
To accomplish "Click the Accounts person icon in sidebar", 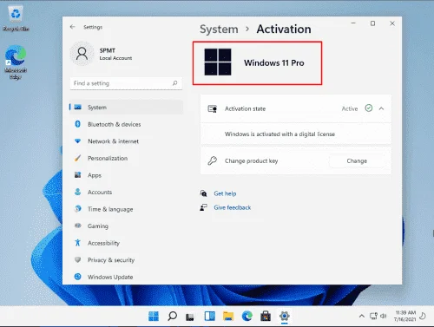I will pyautogui.click(x=77, y=192).
